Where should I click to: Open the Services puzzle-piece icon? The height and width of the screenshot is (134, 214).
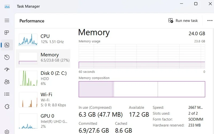(x=7, y=106)
